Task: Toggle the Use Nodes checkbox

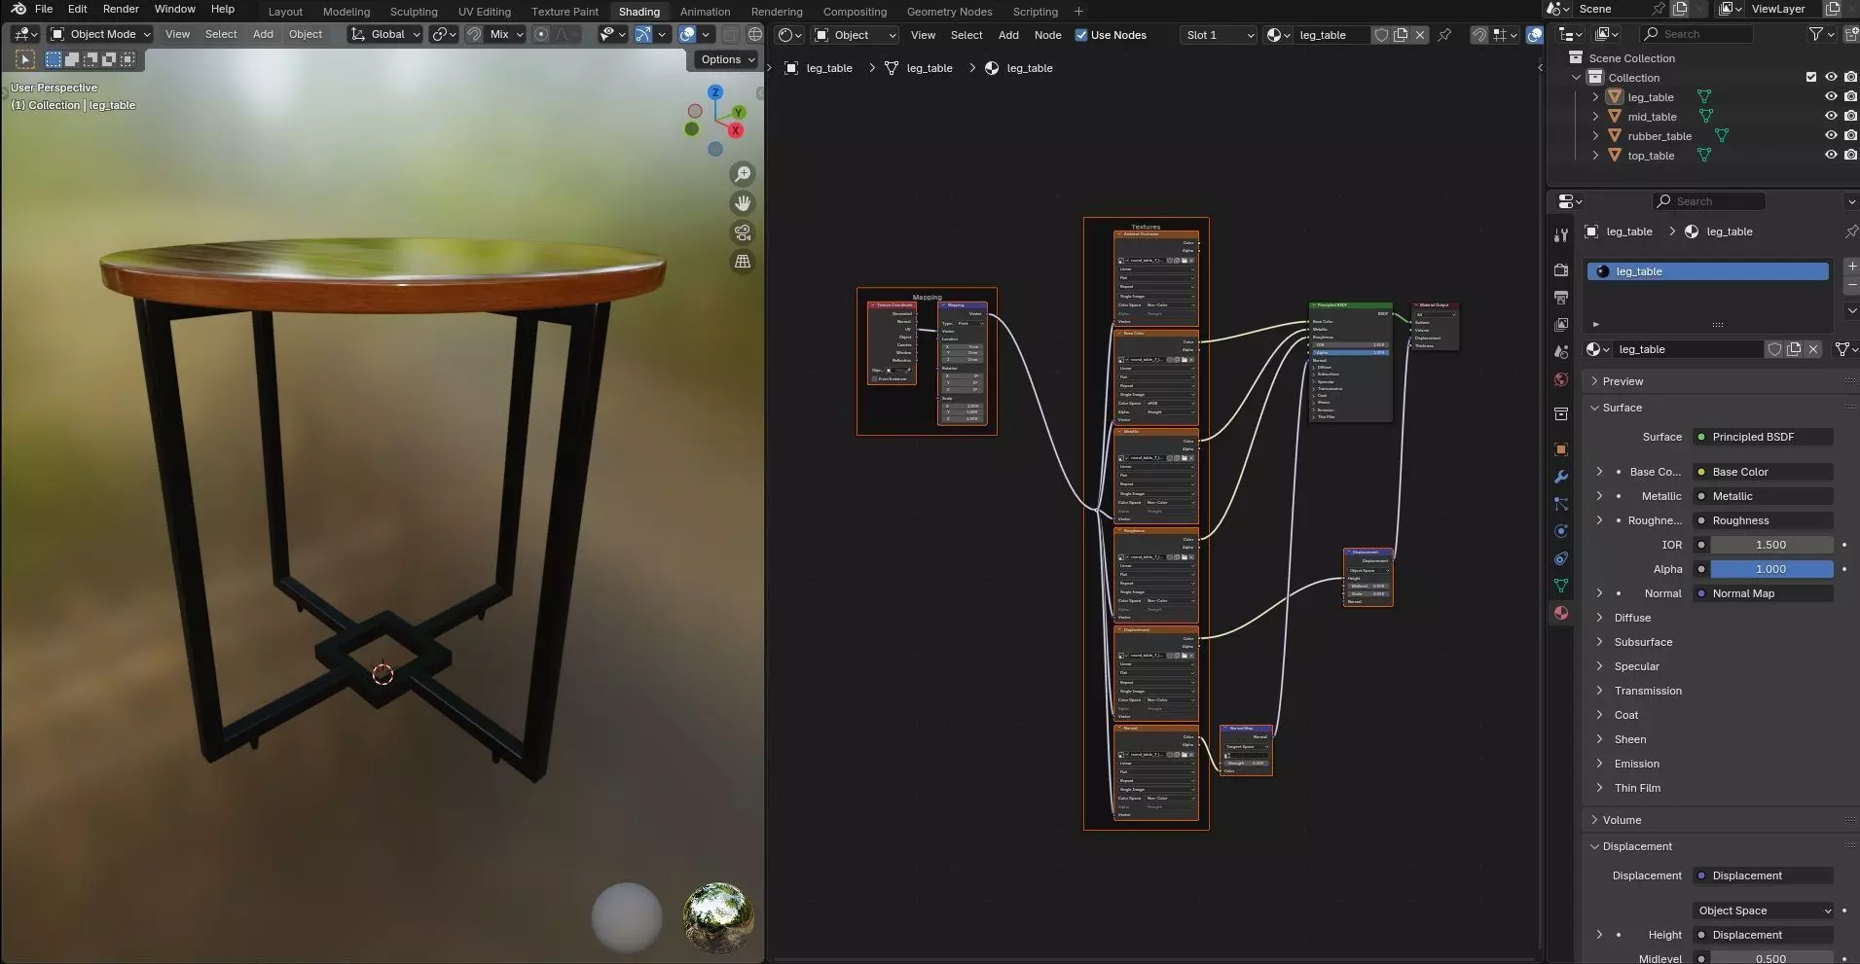Action: click(1080, 35)
